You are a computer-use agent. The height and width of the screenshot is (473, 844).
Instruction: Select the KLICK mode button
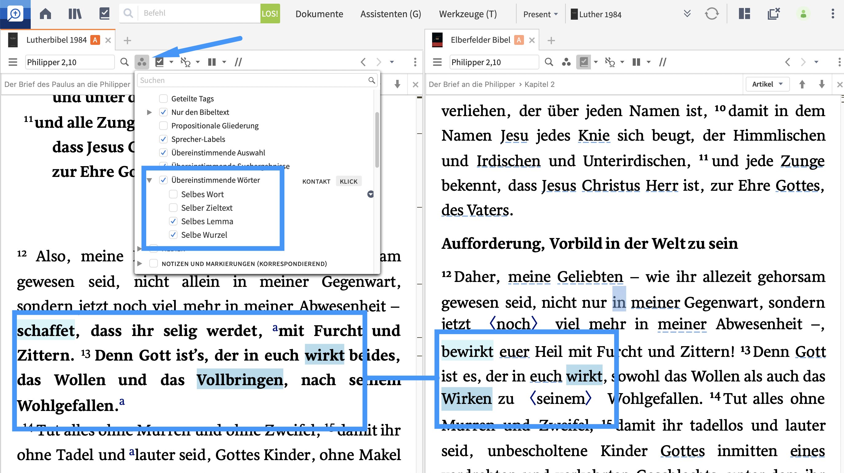pos(349,182)
